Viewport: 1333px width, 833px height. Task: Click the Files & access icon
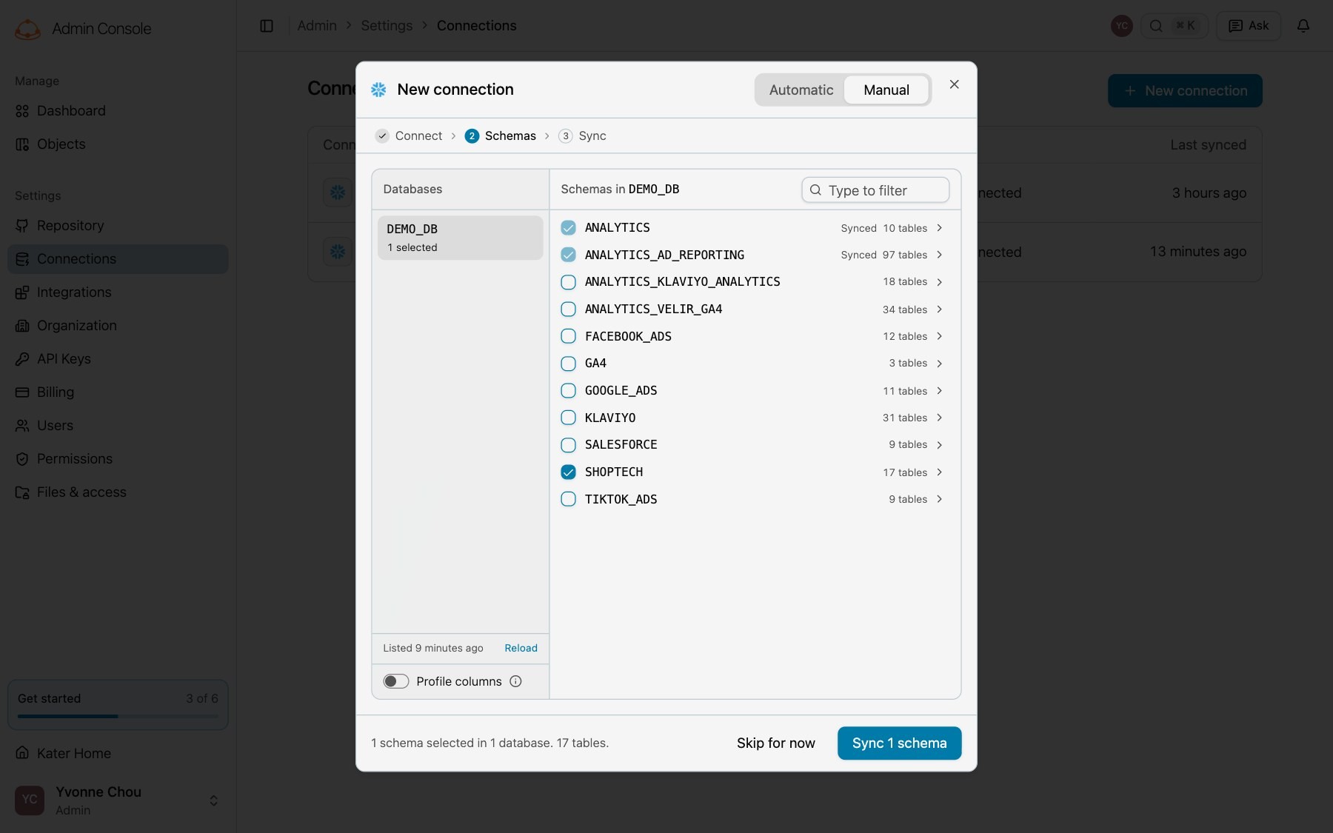(22, 492)
